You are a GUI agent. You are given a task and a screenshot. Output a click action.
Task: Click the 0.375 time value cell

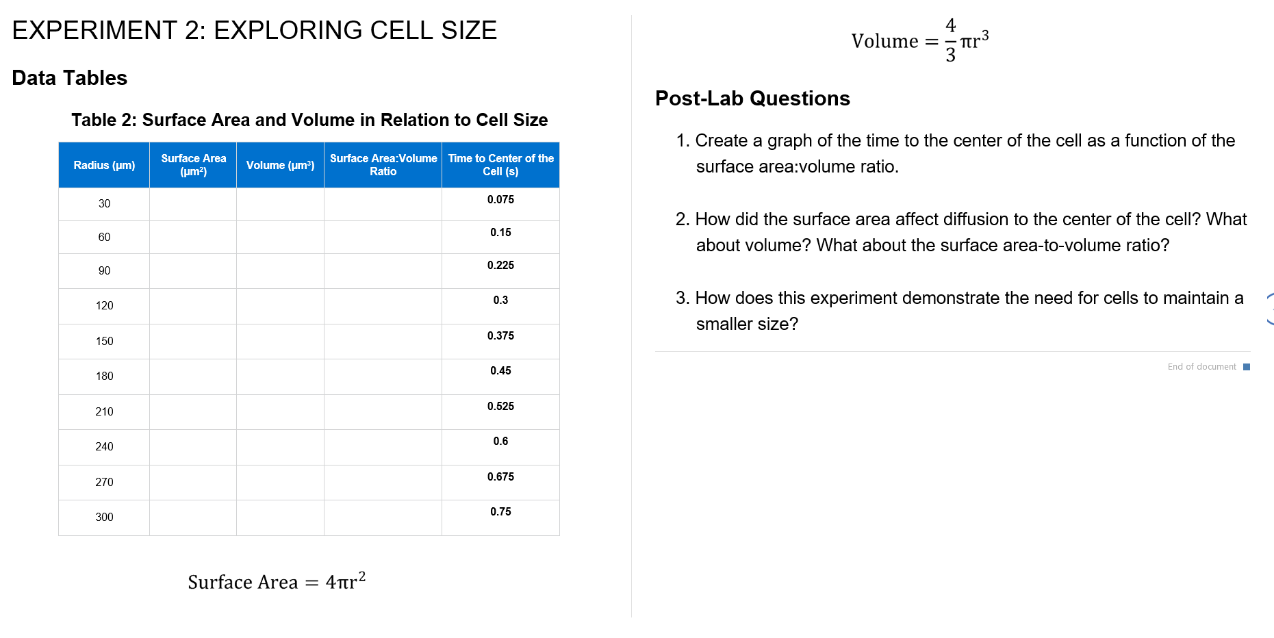(501, 342)
